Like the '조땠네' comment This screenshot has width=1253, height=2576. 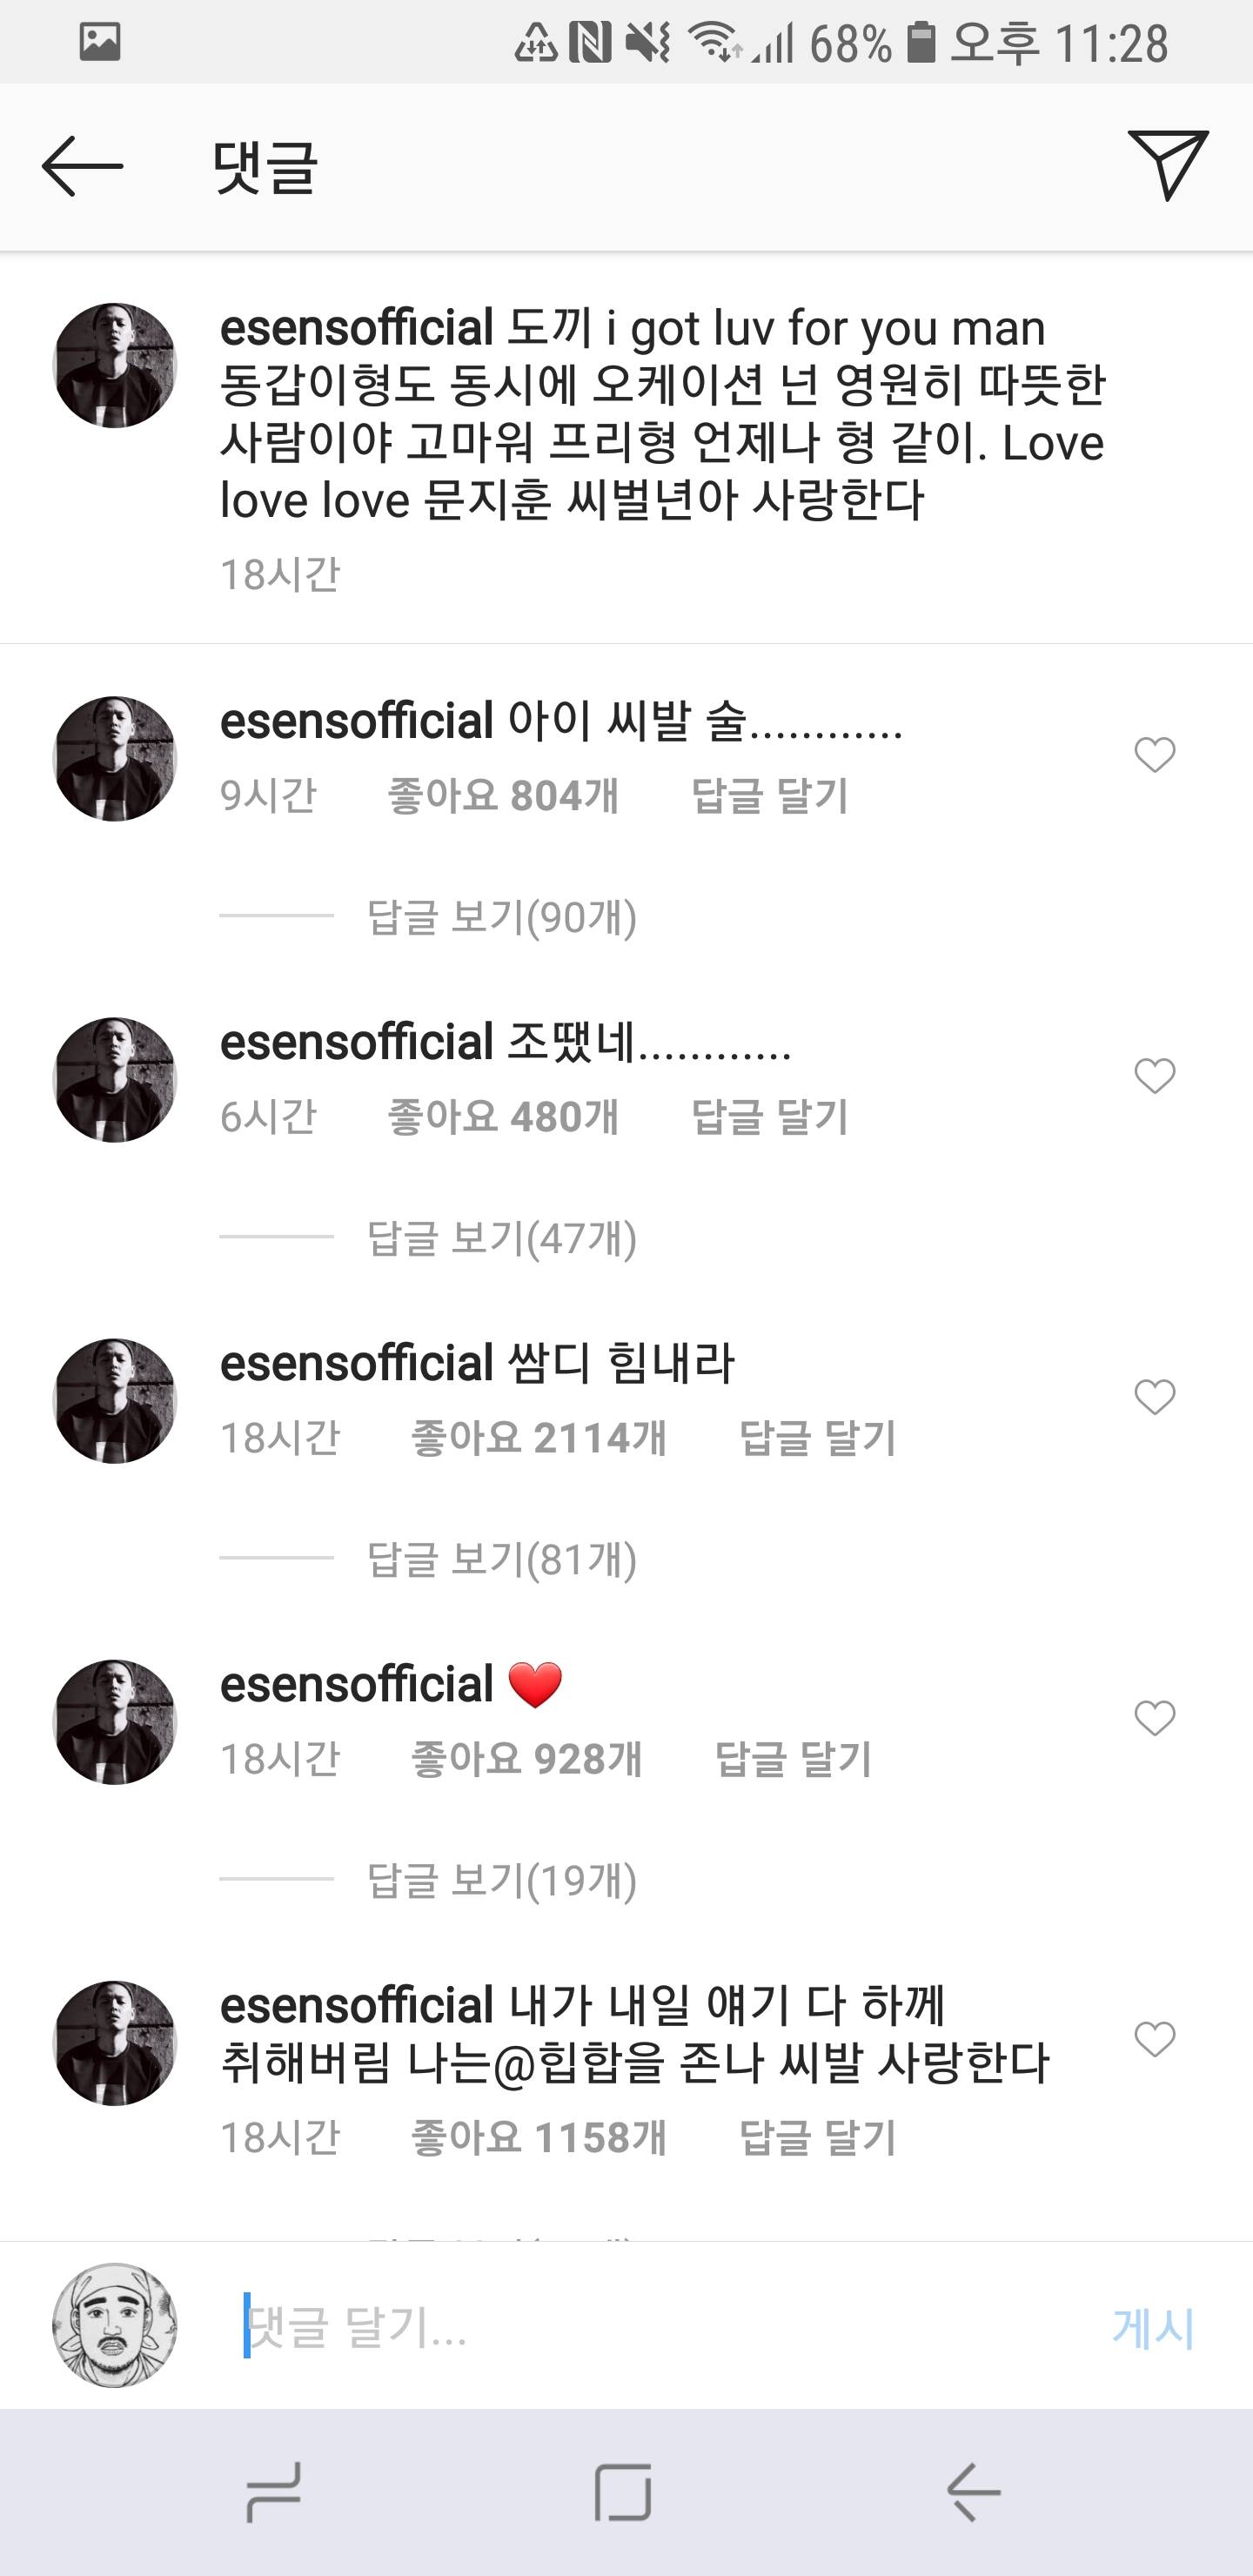(1154, 1076)
